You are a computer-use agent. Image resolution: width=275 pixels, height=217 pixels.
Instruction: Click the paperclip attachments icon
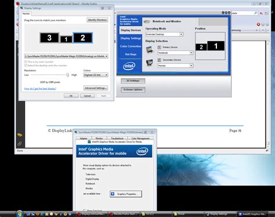click(20, 143)
